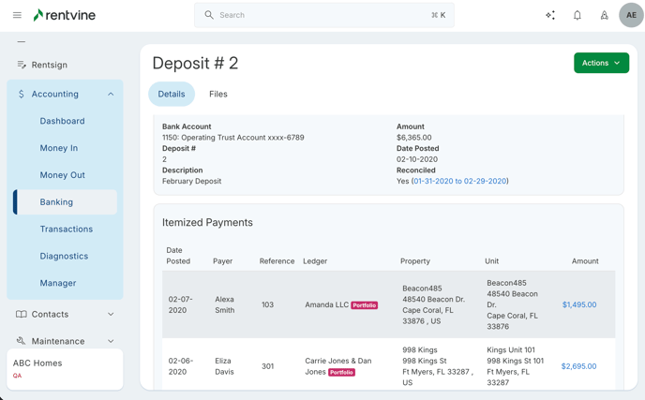Expand the Maintenance section

111,341
